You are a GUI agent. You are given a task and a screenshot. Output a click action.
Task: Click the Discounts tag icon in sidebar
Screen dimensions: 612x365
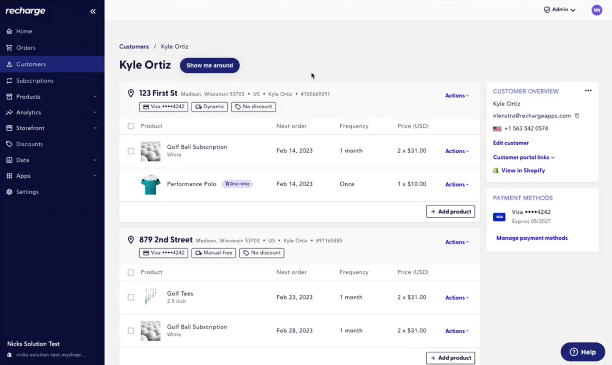click(9, 144)
